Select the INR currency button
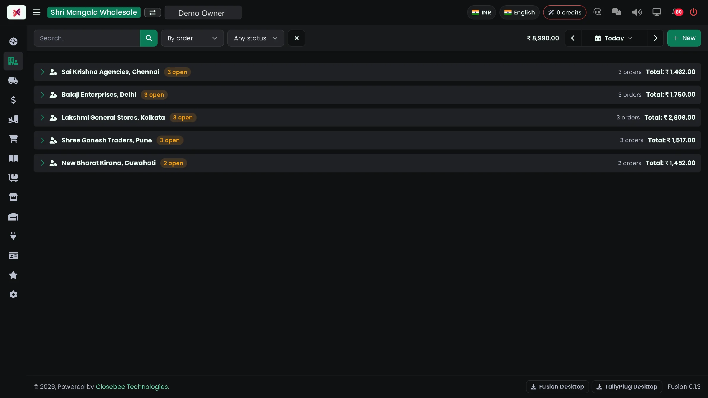 [x=481, y=12]
